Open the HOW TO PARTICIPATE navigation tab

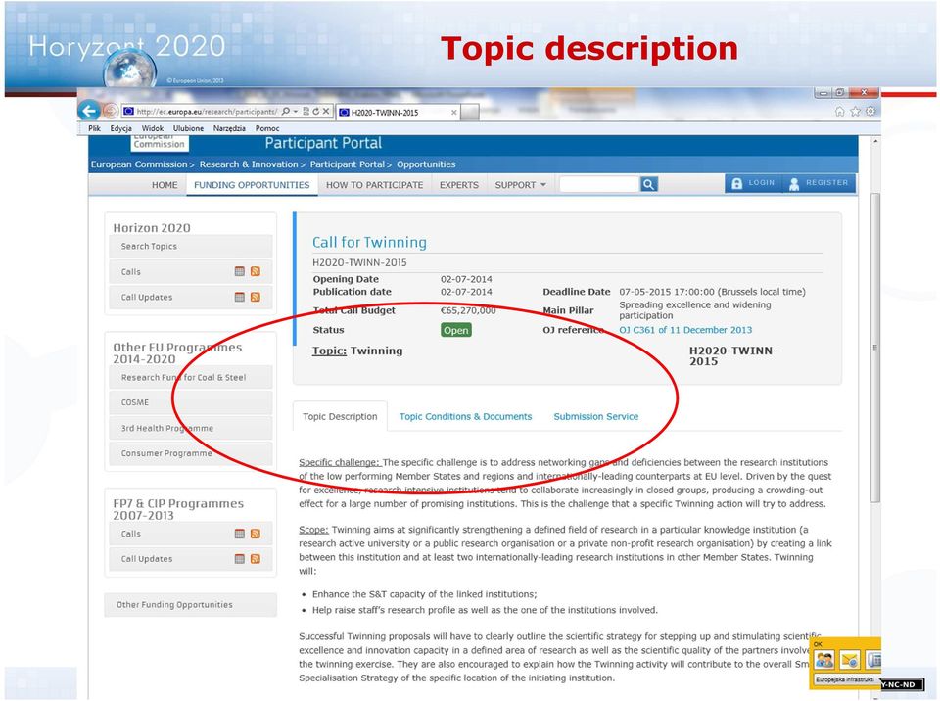375,185
